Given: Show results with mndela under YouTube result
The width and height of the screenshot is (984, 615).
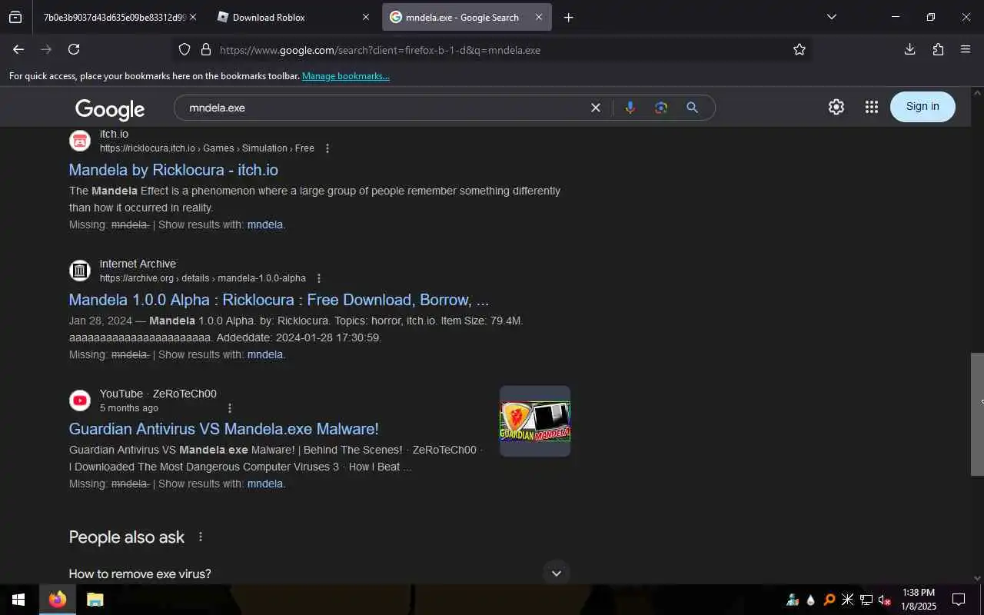Looking at the screenshot, I should 265,484.
